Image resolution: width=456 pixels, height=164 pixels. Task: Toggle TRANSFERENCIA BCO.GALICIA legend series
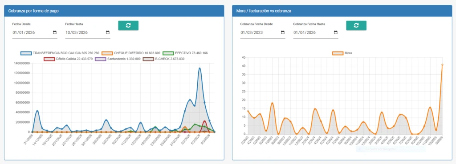click(x=60, y=53)
